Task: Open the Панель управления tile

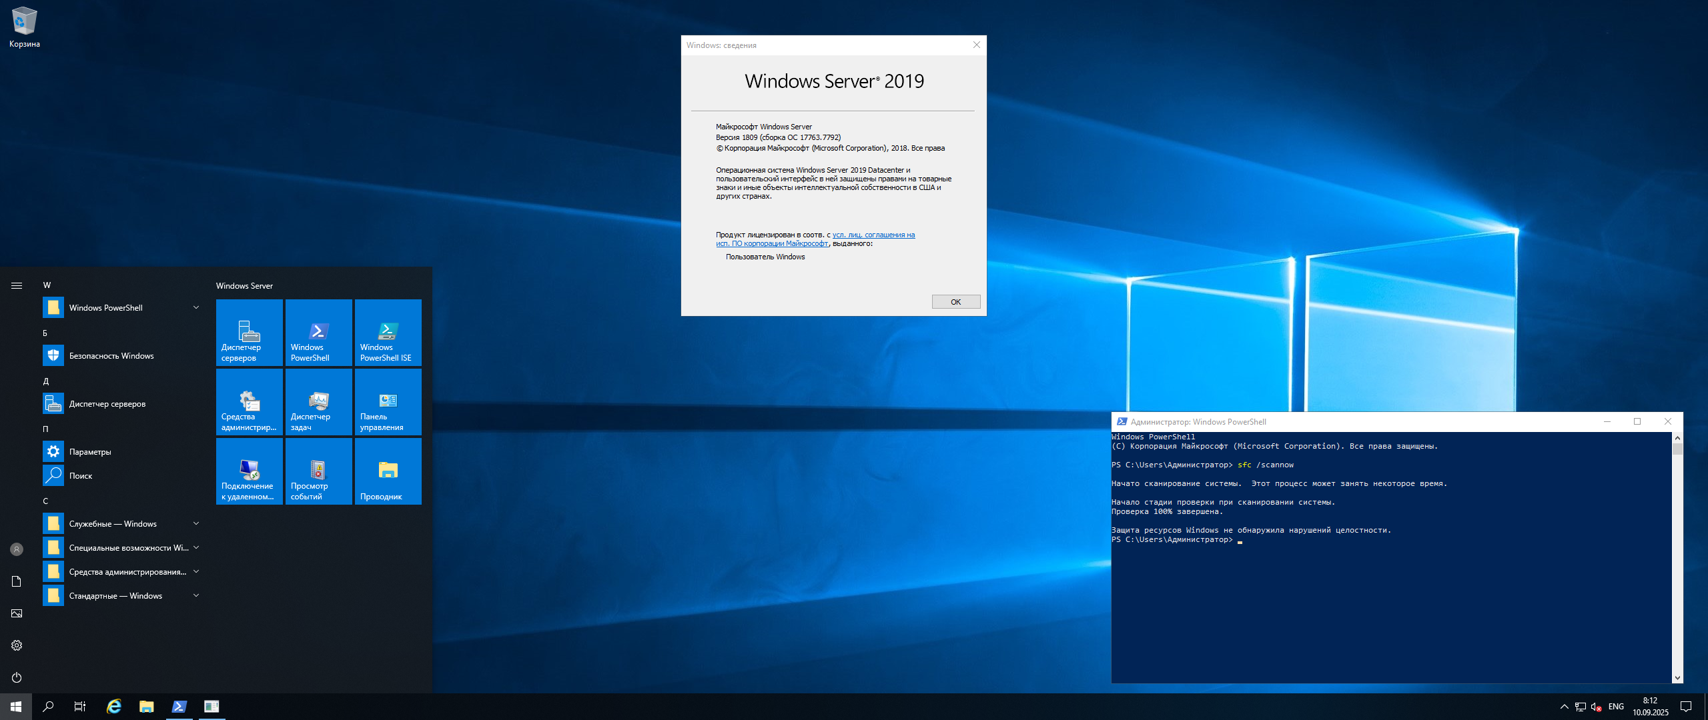Action: coord(388,401)
